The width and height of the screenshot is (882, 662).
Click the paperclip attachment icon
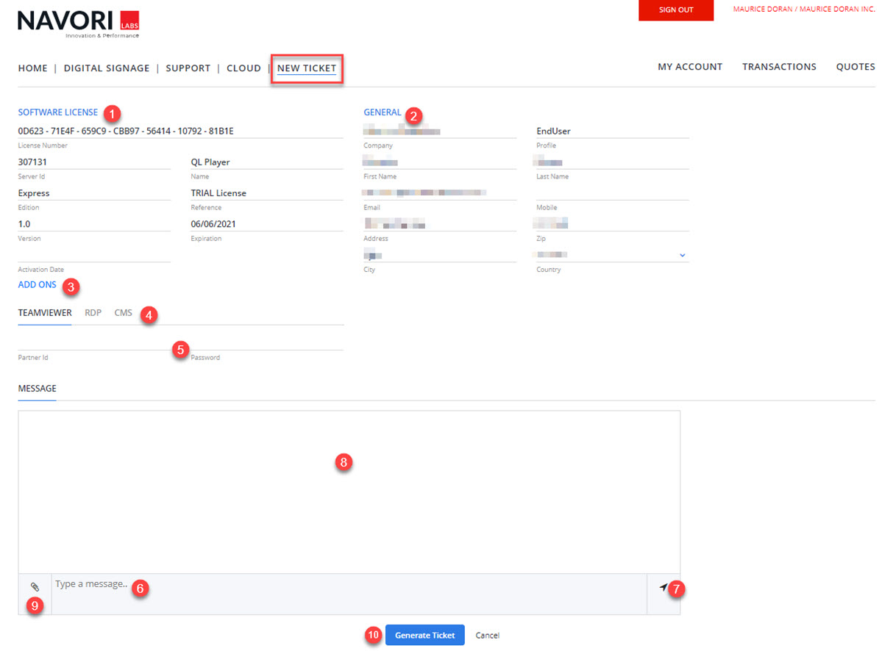[35, 587]
